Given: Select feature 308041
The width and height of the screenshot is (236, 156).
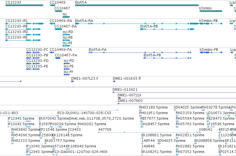Looking at the screenshot, I should [200, 132].
